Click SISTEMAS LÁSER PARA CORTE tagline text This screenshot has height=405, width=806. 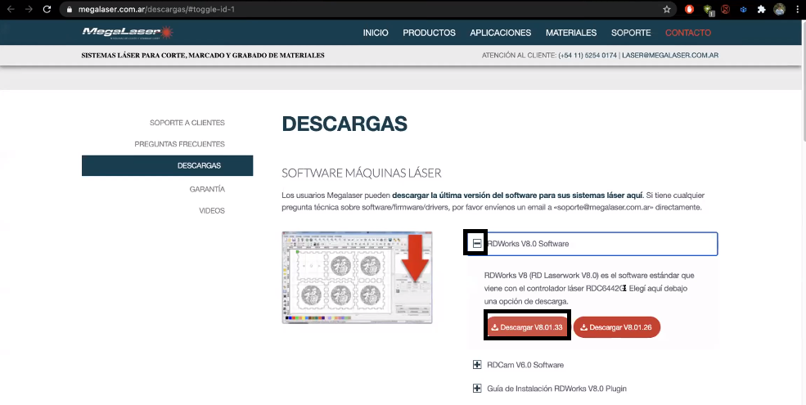(x=203, y=55)
